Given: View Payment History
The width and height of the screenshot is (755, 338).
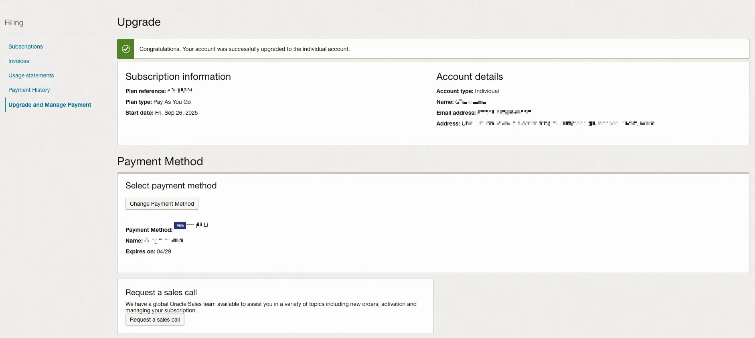Looking at the screenshot, I should click(29, 90).
